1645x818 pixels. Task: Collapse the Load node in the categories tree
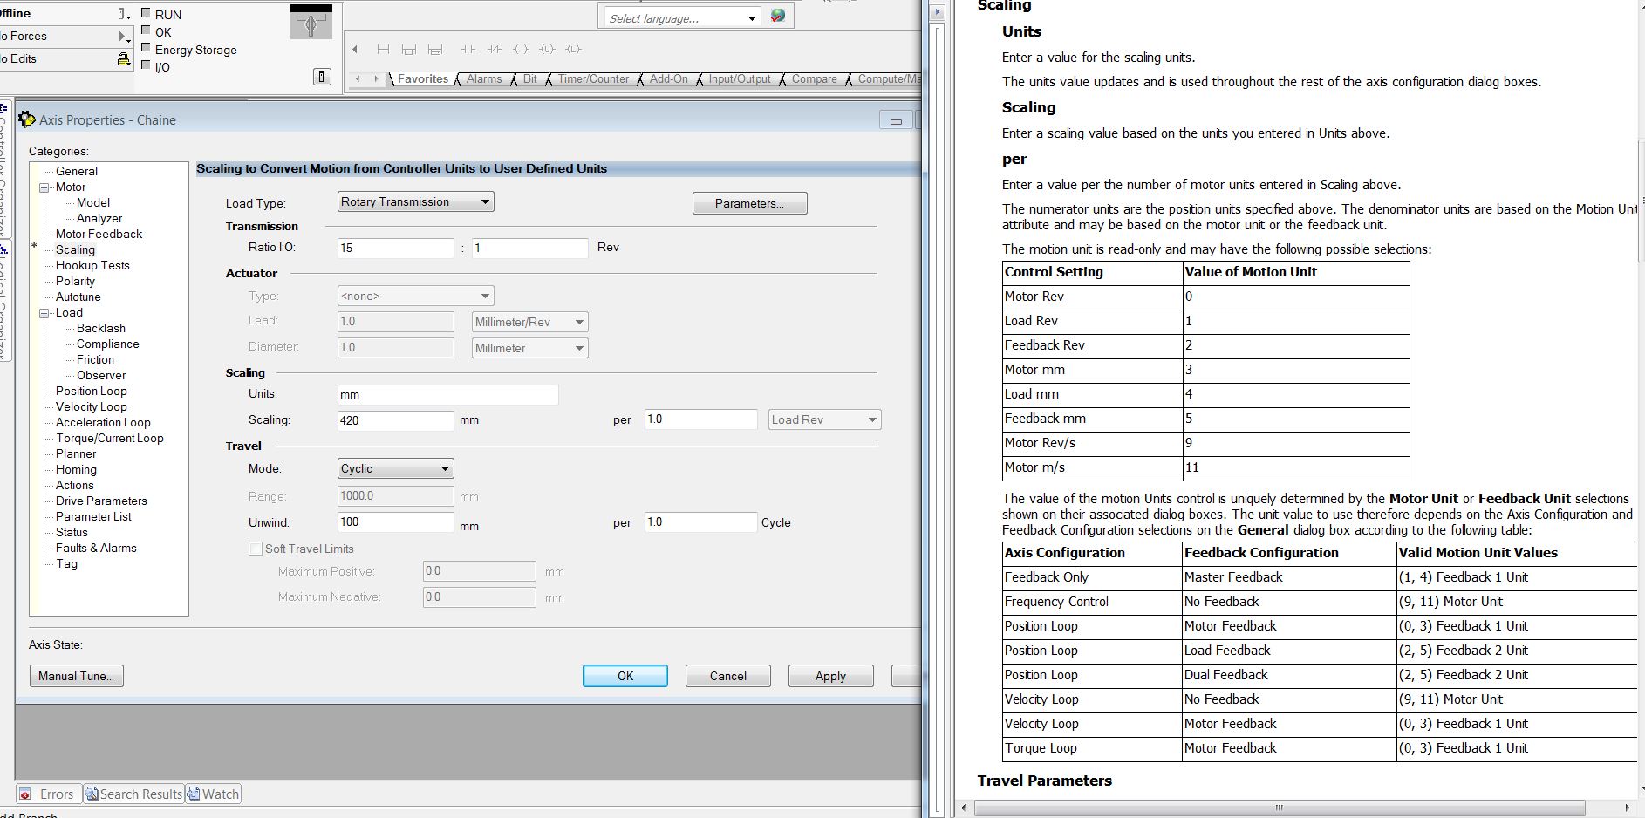pyautogui.click(x=44, y=313)
